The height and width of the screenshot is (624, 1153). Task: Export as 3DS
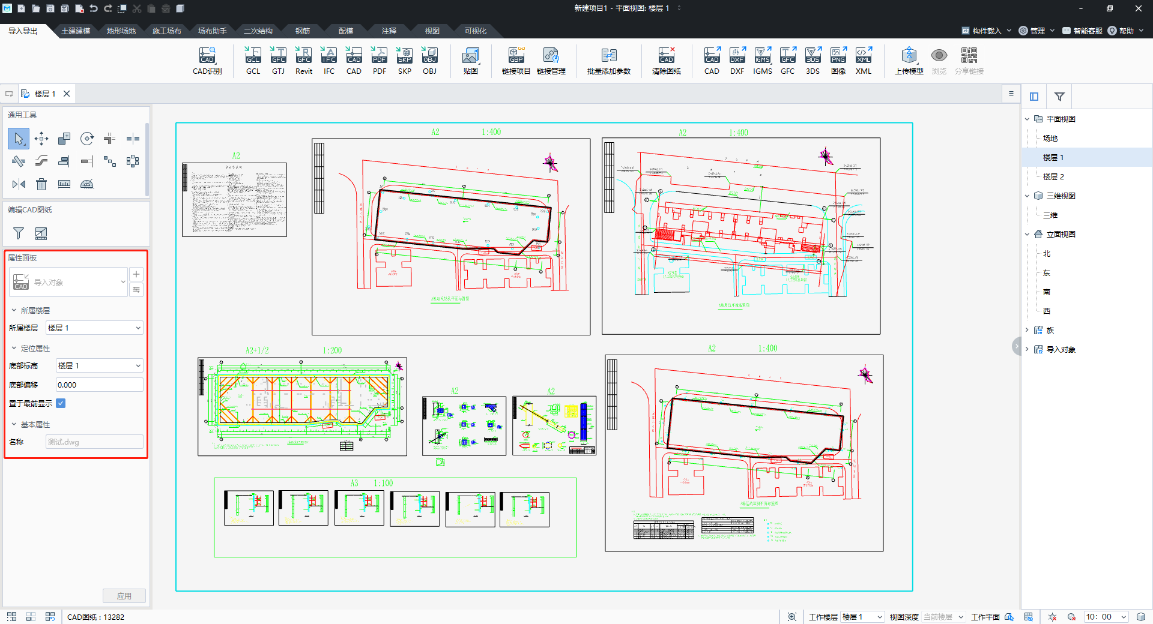[813, 61]
